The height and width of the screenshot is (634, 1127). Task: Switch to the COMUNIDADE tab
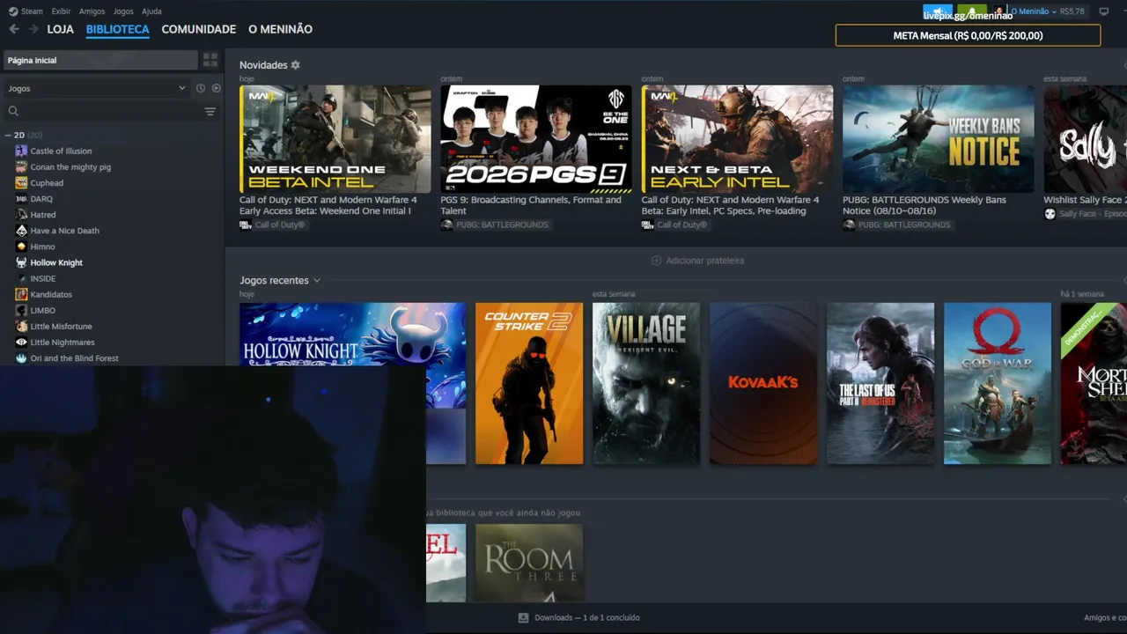pos(199,29)
